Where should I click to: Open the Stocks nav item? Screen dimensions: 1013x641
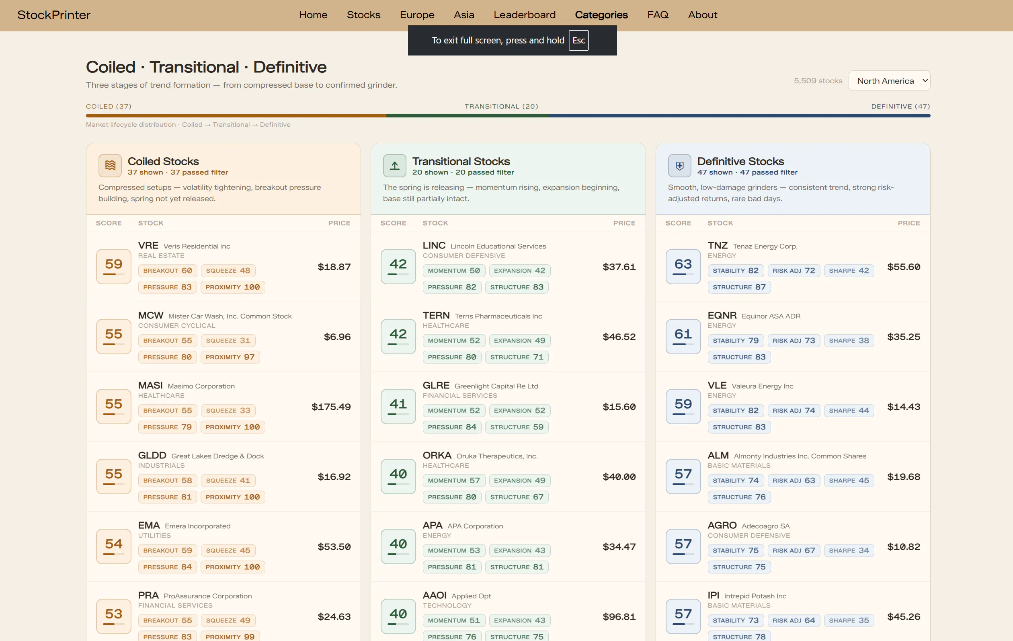pos(363,15)
